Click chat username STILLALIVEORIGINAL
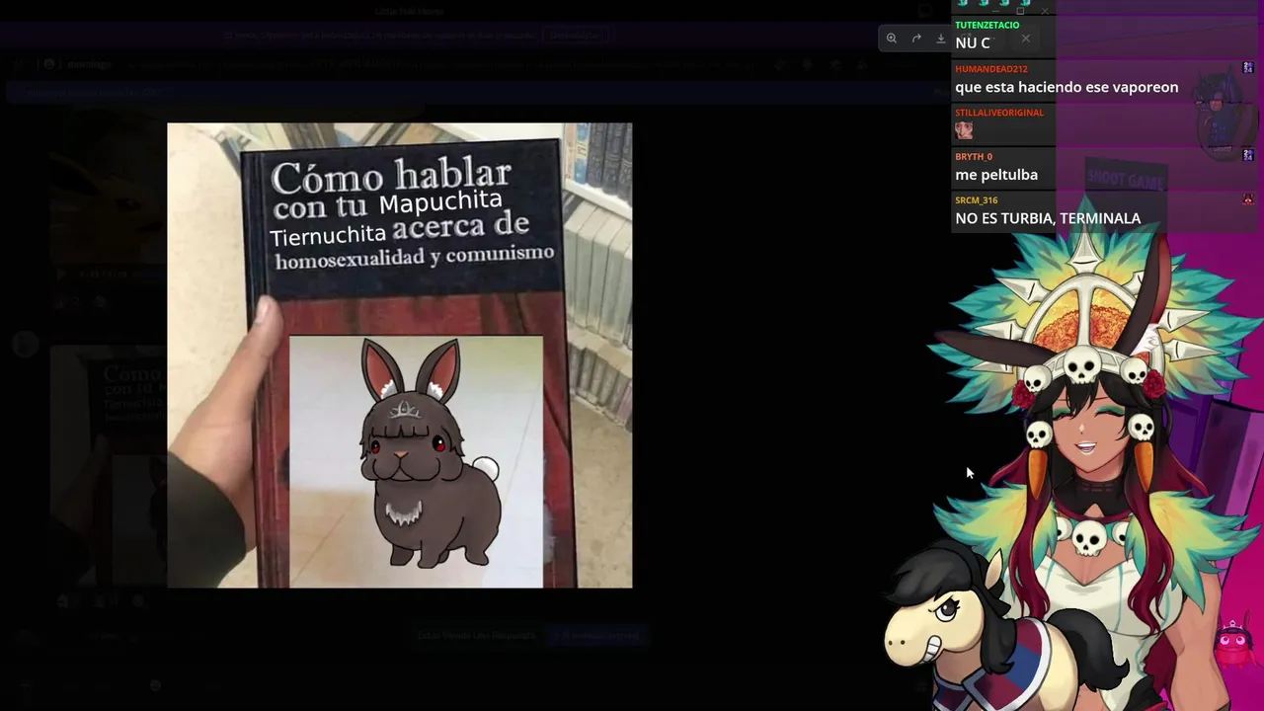Image resolution: width=1264 pixels, height=711 pixels. [x=998, y=113]
